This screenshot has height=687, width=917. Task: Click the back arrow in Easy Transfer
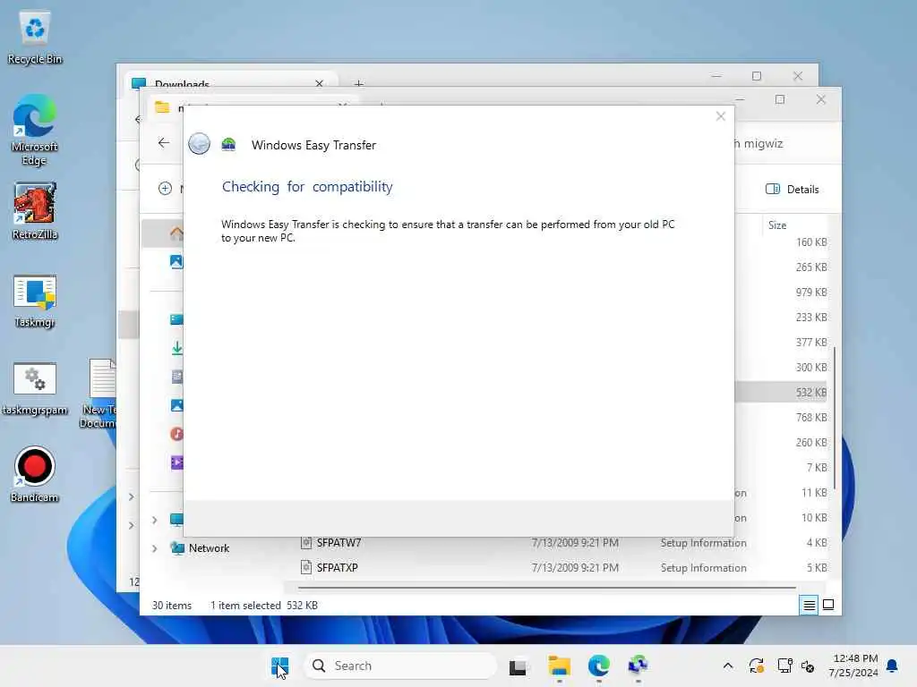coord(199,143)
